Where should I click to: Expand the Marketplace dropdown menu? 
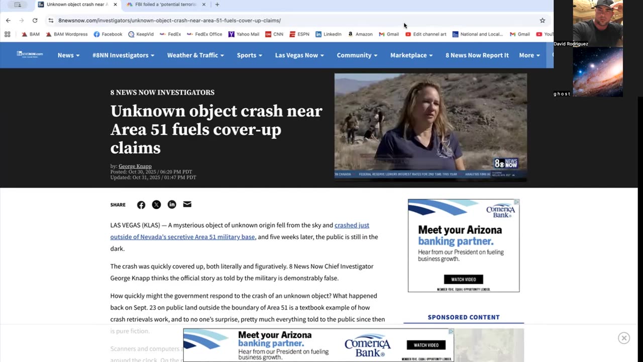[x=411, y=55]
